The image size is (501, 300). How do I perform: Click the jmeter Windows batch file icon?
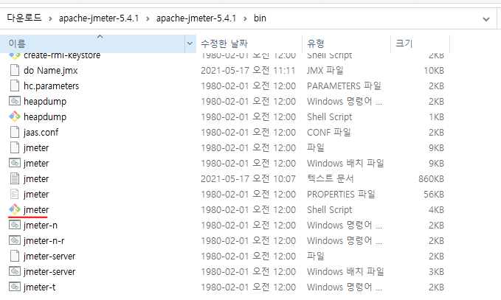pos(15,163)
